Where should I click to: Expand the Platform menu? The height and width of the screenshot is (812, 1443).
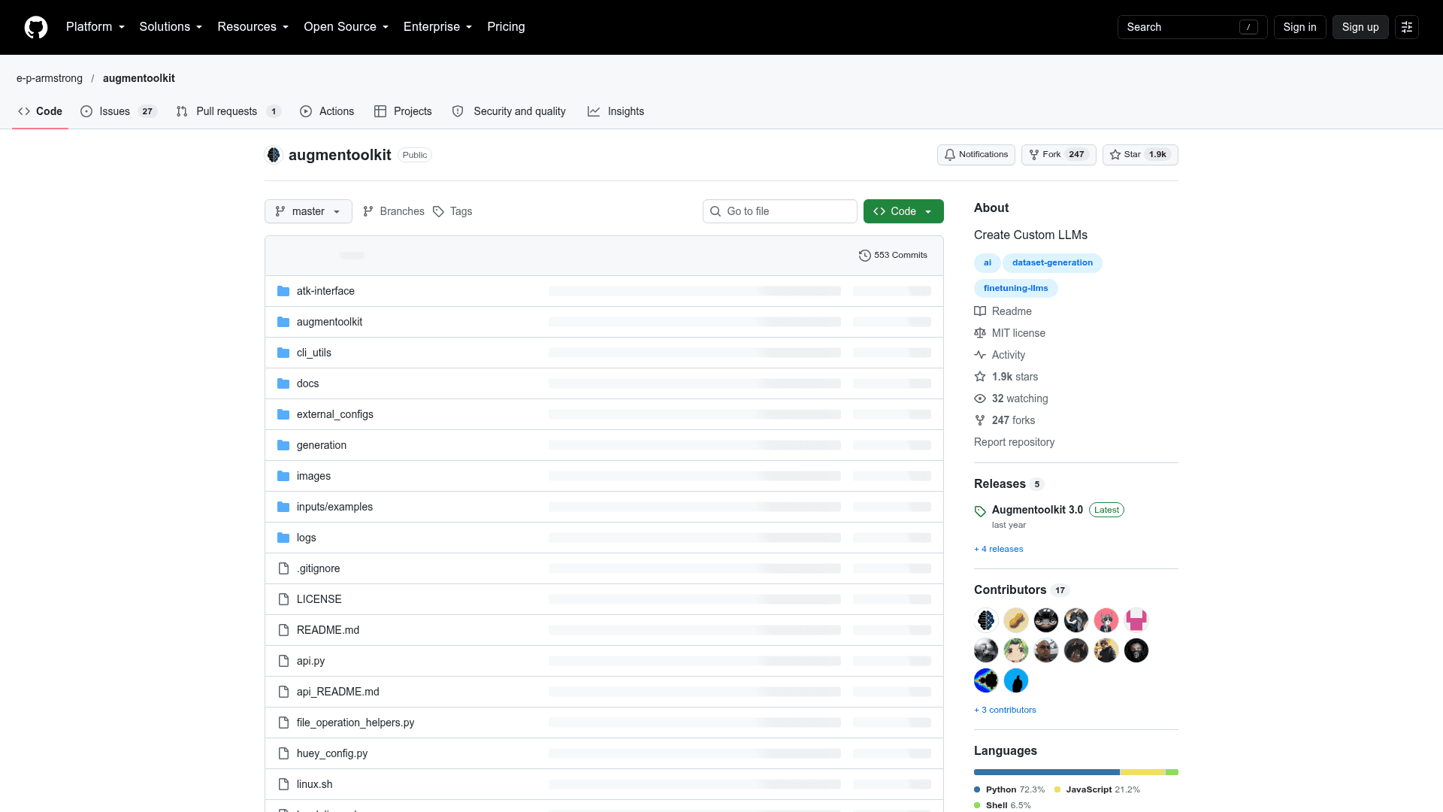pos(95,27)
